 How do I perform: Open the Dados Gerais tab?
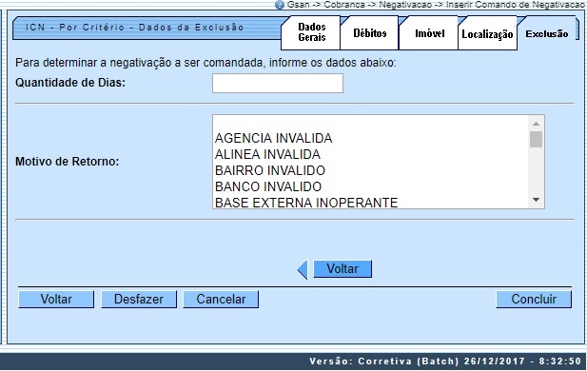311,32
